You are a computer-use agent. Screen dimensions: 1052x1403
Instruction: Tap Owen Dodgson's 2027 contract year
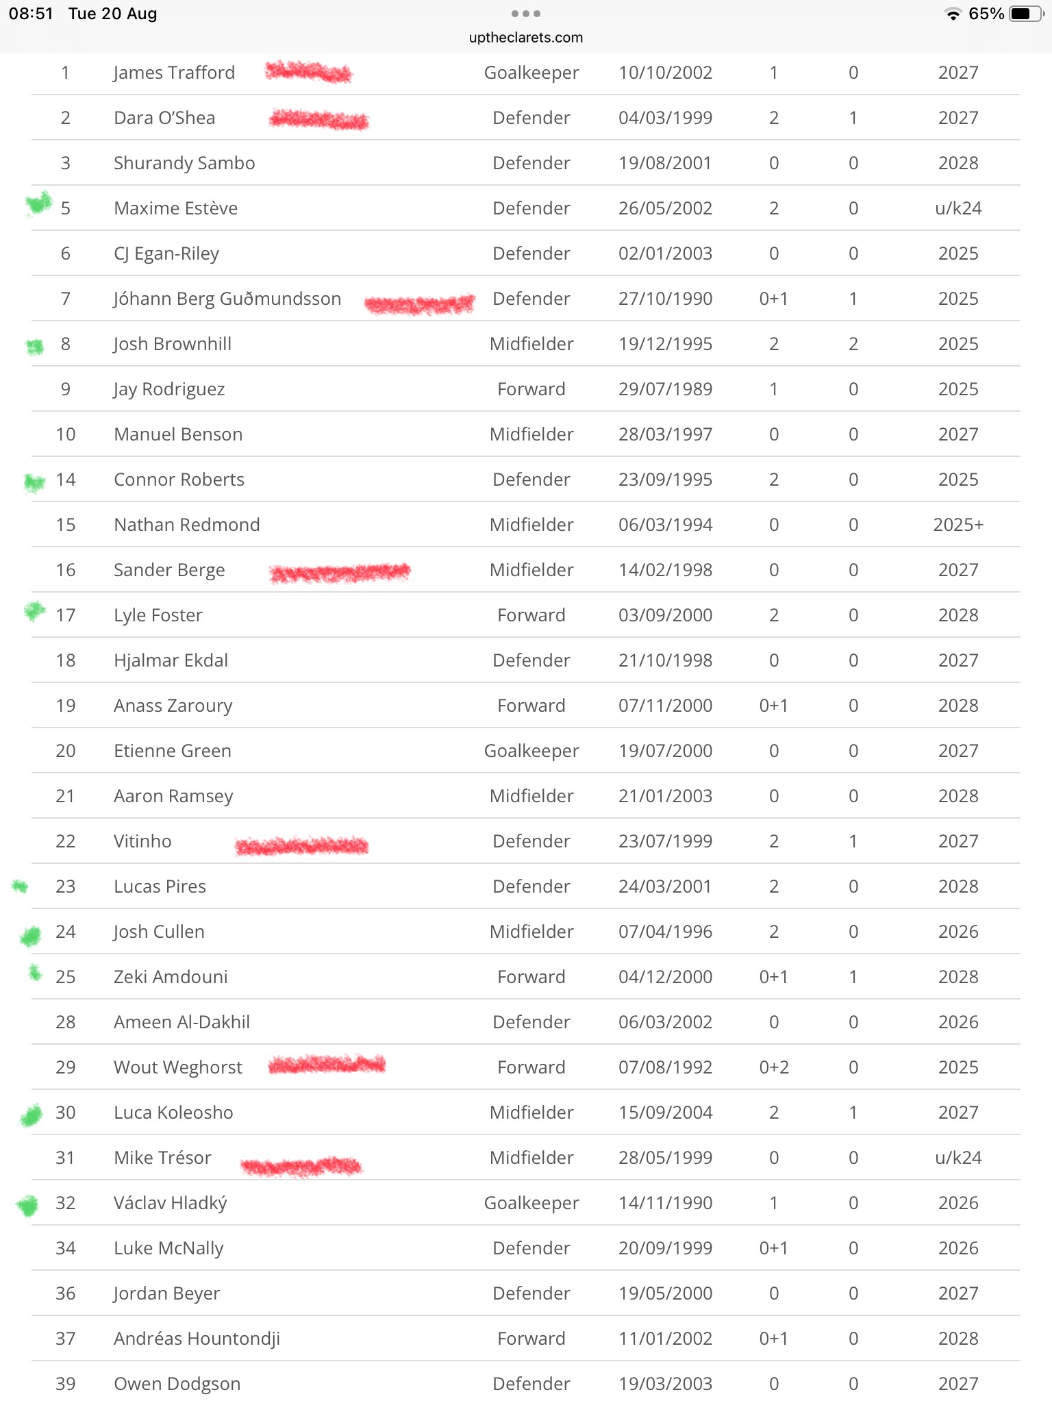(x=957, y=1384)
